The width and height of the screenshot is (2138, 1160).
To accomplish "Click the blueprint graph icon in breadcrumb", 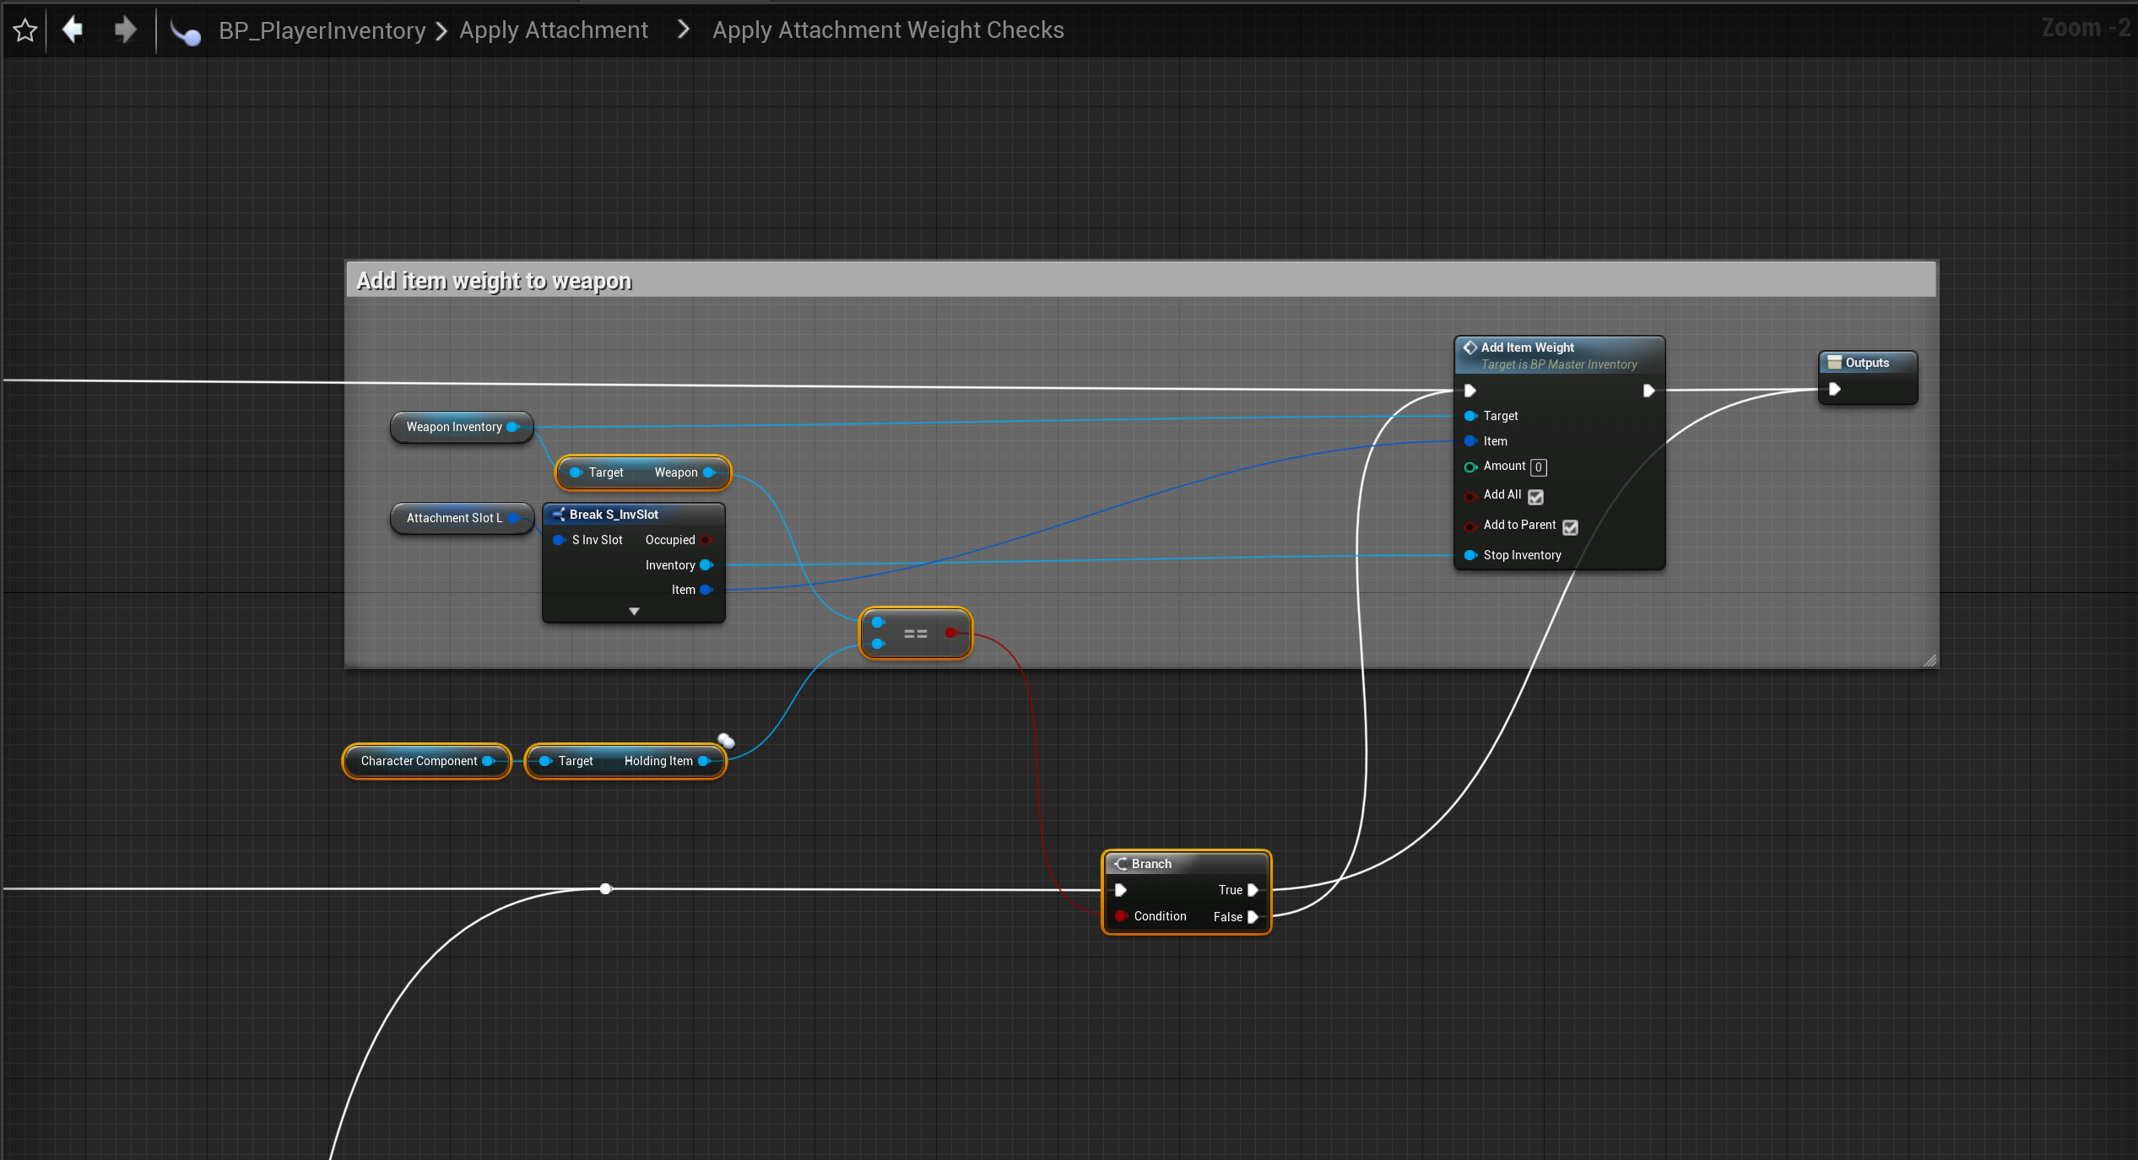I will point(186,32).
